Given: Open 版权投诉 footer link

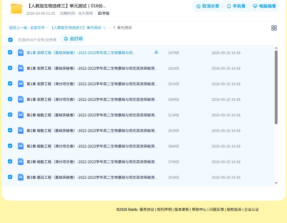Looking at the screenshot, I should pos(234,210).
